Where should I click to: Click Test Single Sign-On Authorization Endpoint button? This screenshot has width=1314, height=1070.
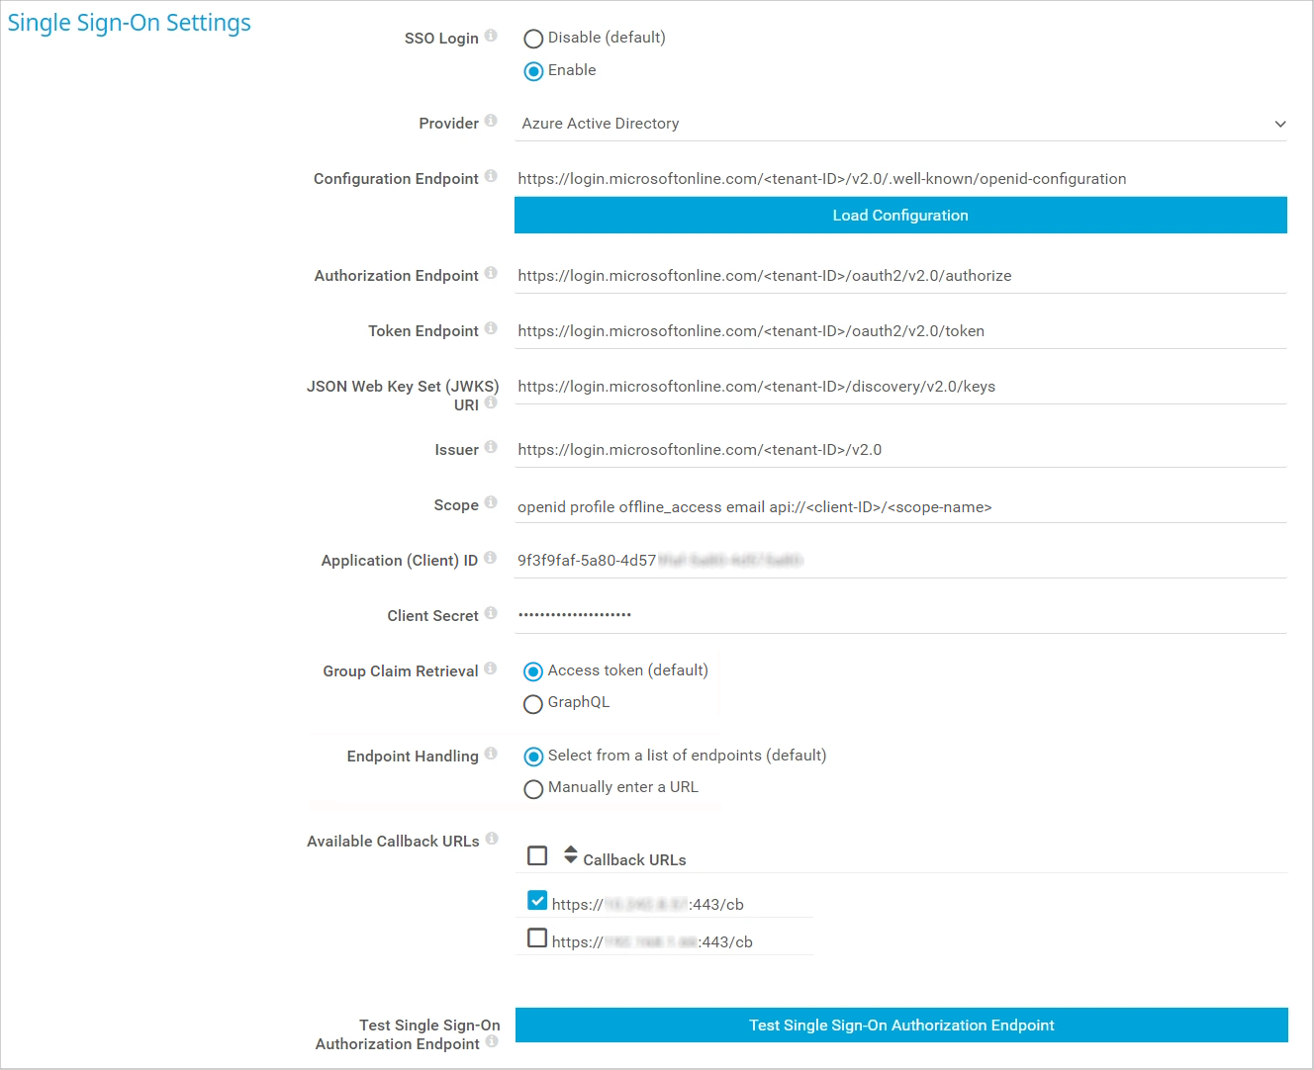[x=901, y=1025]
